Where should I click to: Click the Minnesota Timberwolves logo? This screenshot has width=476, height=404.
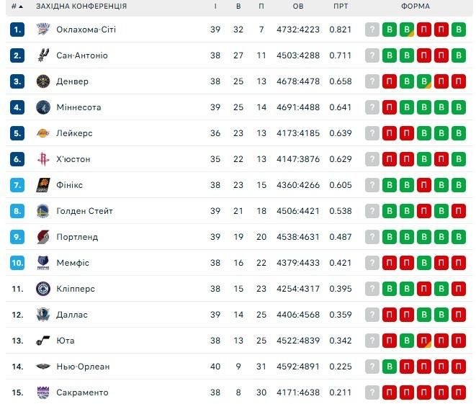tap(42, 107)
